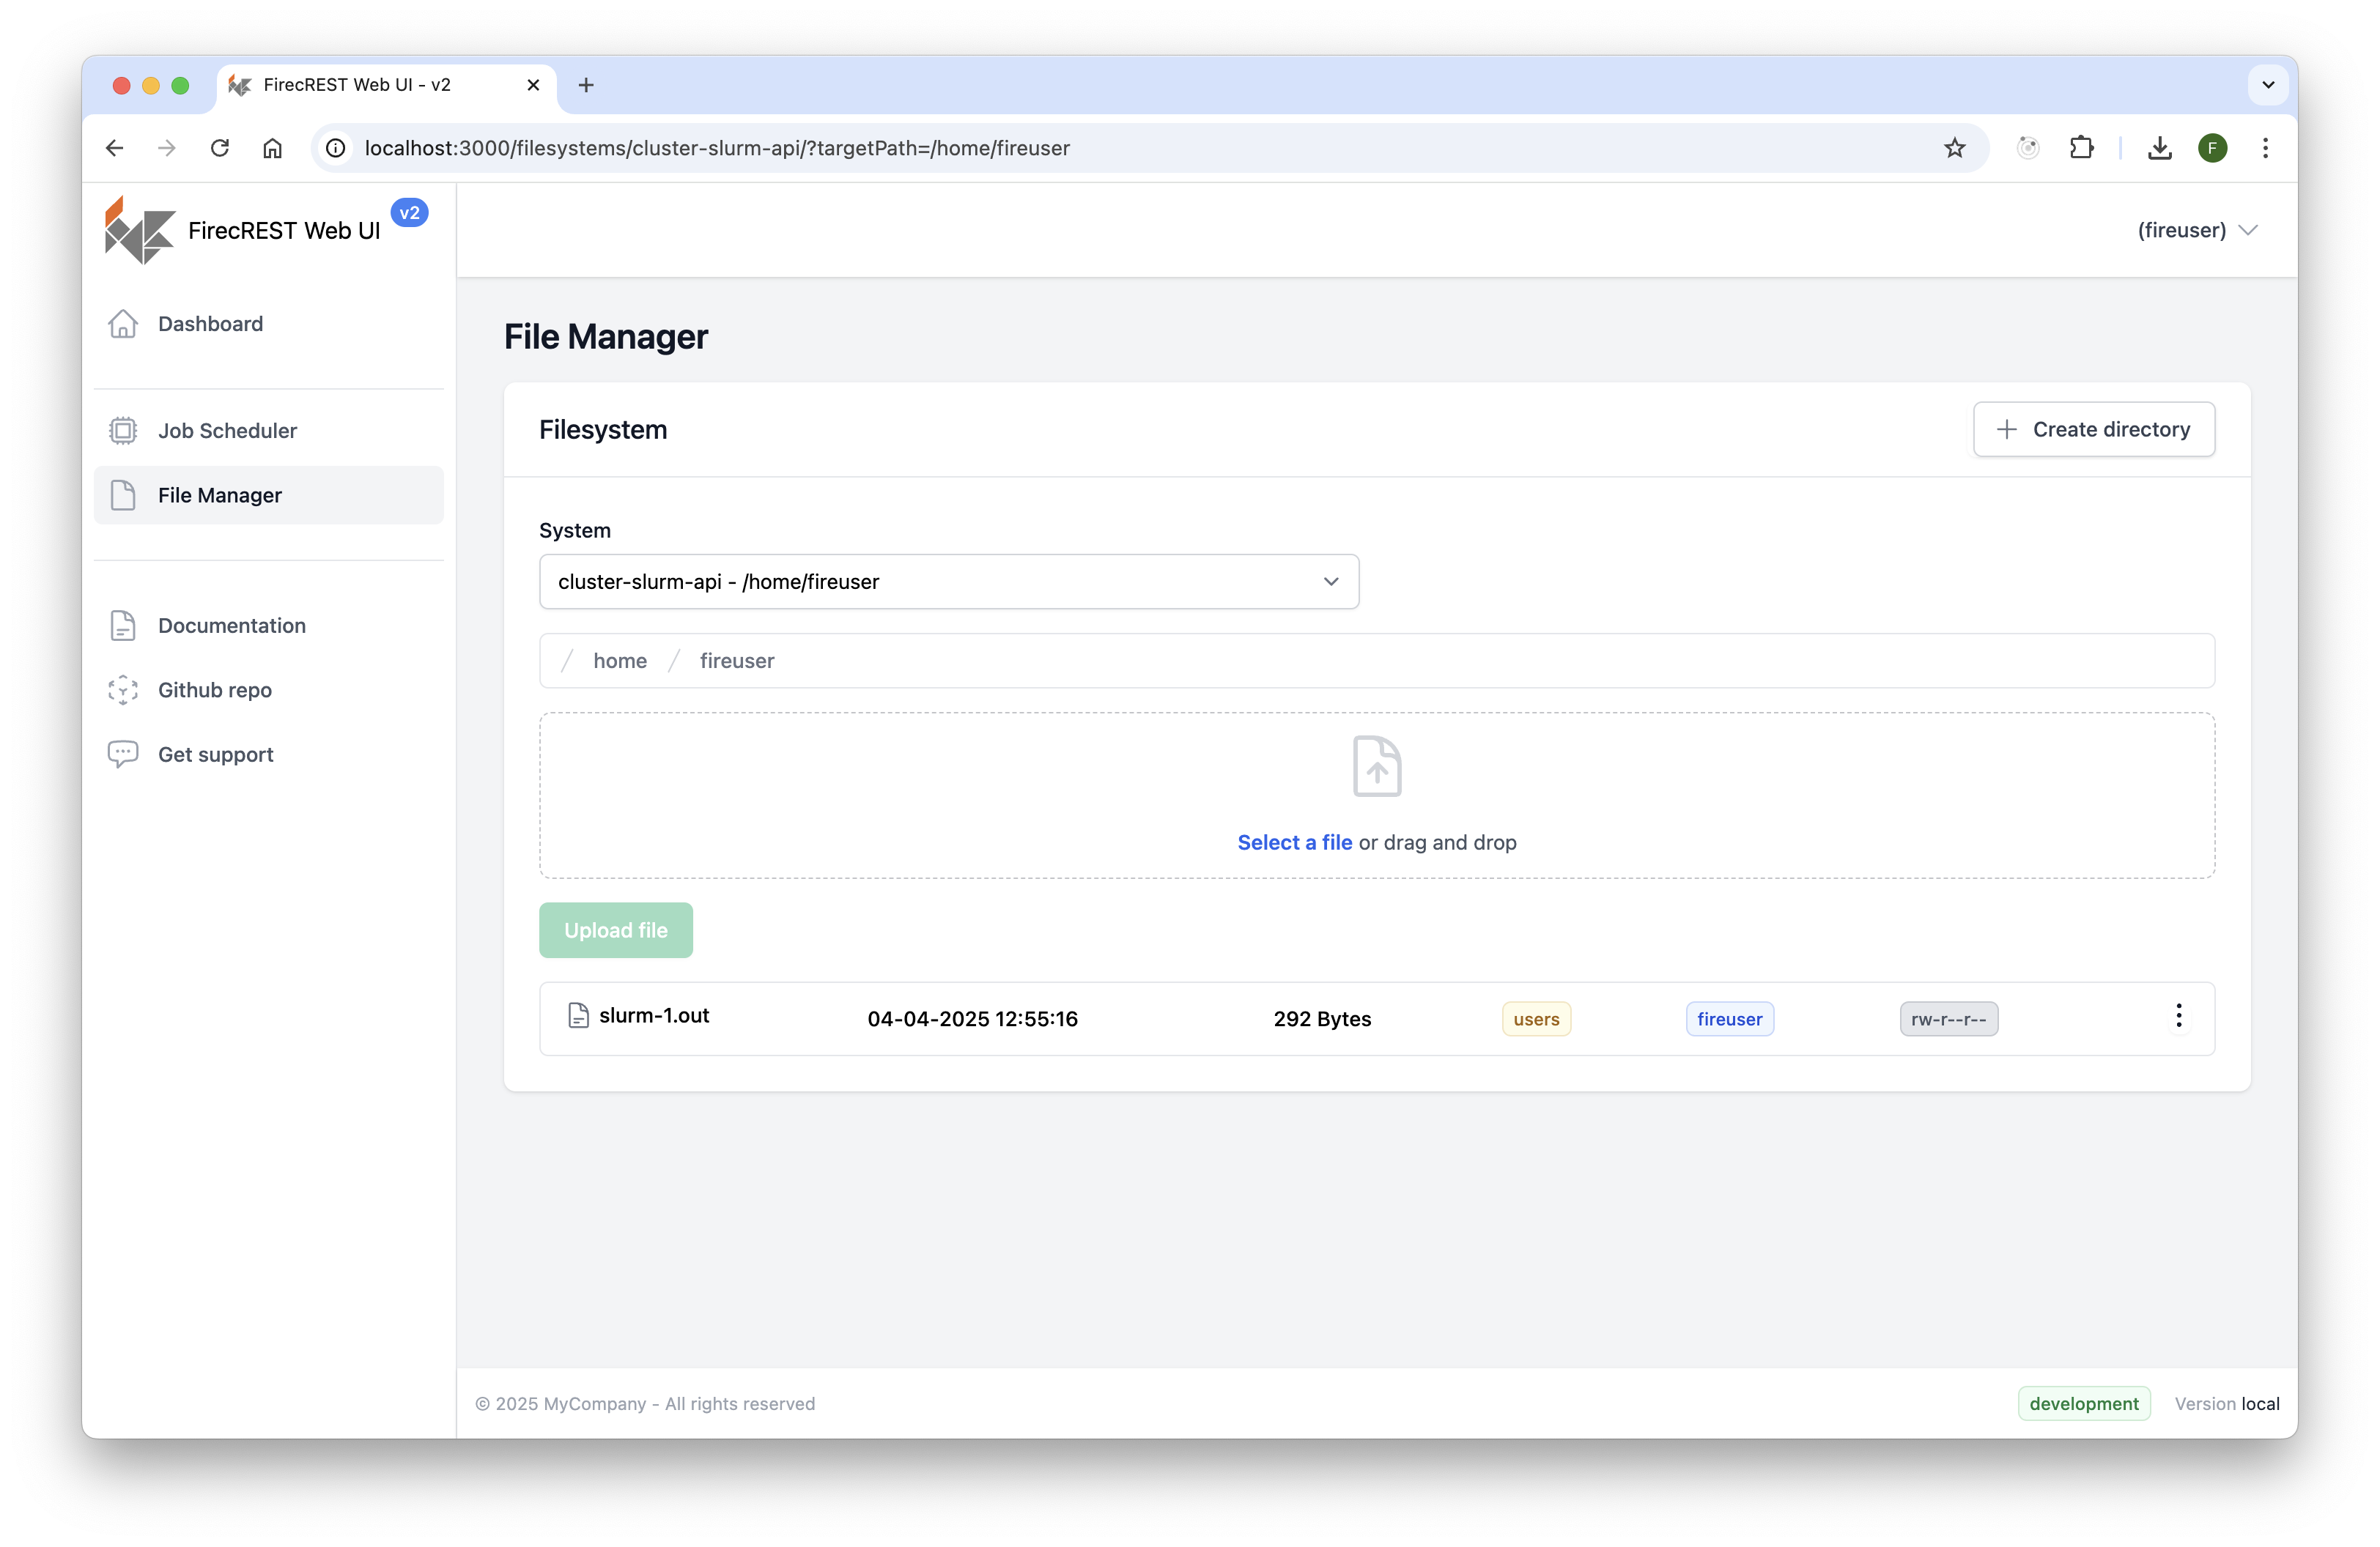The image size is (2380, 1547).
Task: Open the browser downloads icon
Action: click(x=2159, y=148)
